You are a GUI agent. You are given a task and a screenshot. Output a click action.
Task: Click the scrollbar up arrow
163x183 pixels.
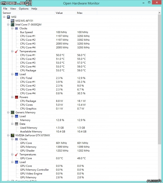coord(159,13)
